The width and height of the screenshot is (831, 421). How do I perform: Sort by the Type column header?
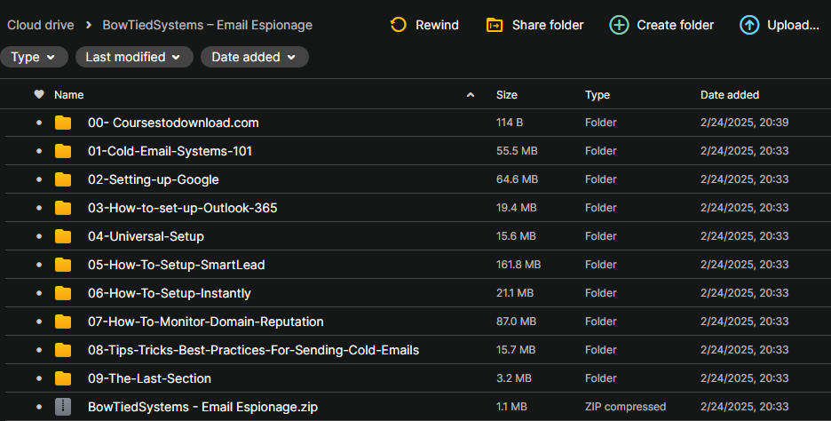point(598,95)
